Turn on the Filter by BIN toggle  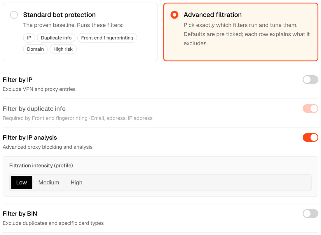[310, 213]
